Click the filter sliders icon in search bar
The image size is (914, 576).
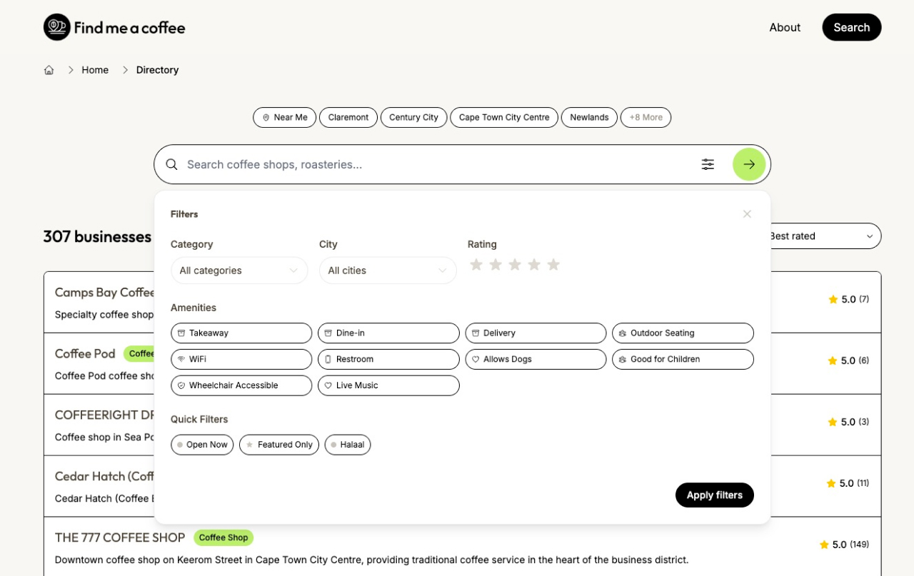click(x=708, y=164)
